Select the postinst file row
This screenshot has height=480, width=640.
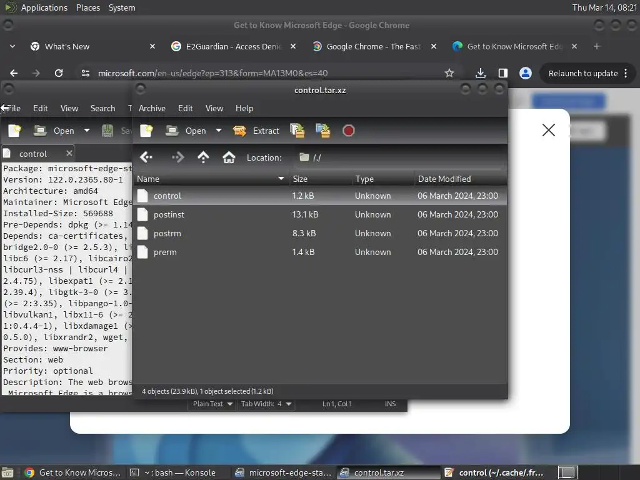click(x=321, y=214)
